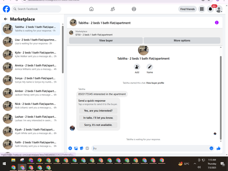228x171 pixels.
Task: Choose a sticker icon in composer
Action: 82,148
